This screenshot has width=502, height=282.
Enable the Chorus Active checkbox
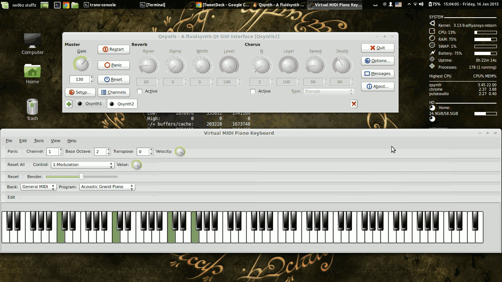[252, 91]
